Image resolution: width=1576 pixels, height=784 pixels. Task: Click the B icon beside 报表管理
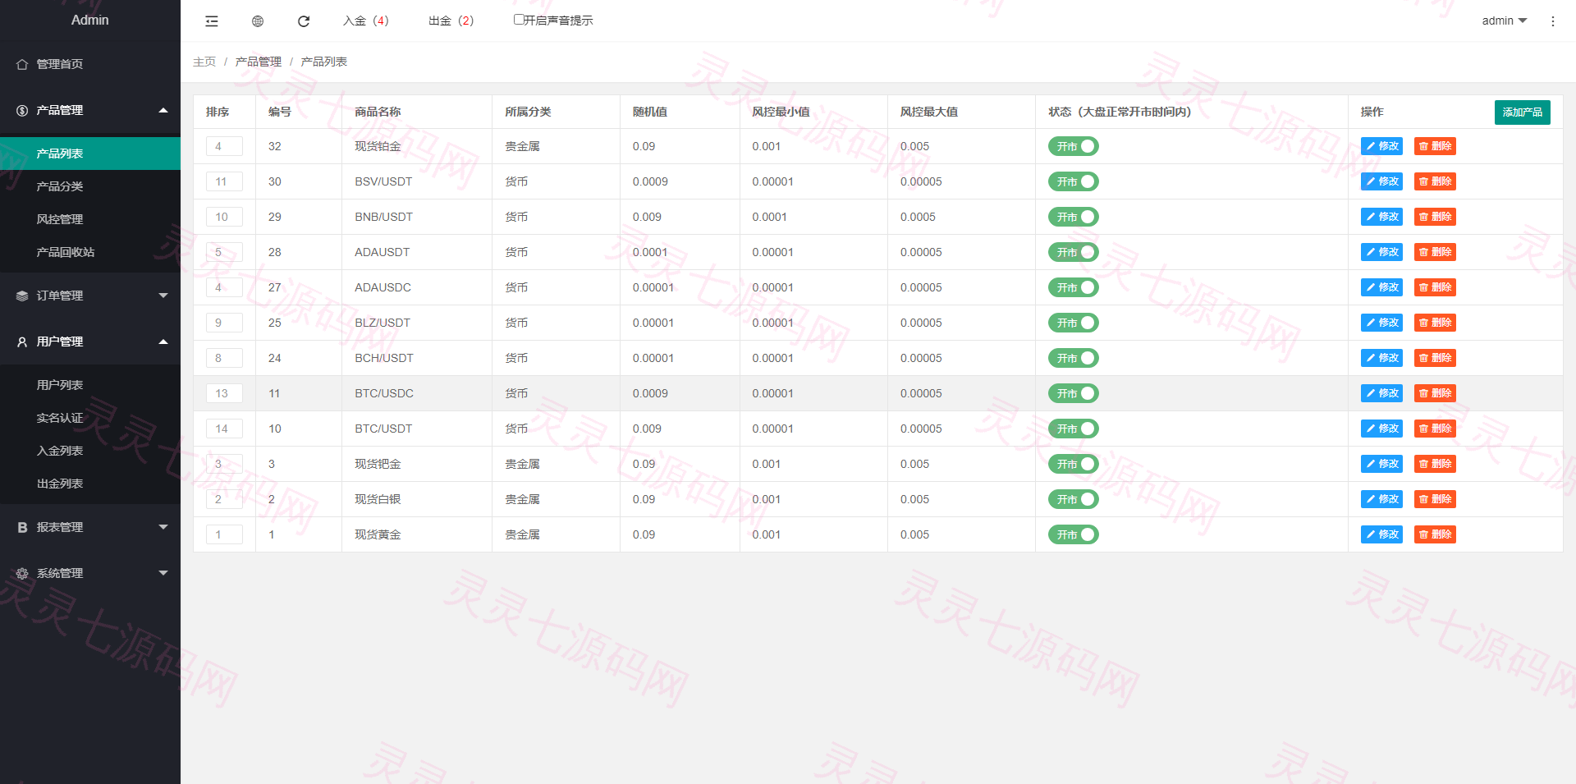22,527
